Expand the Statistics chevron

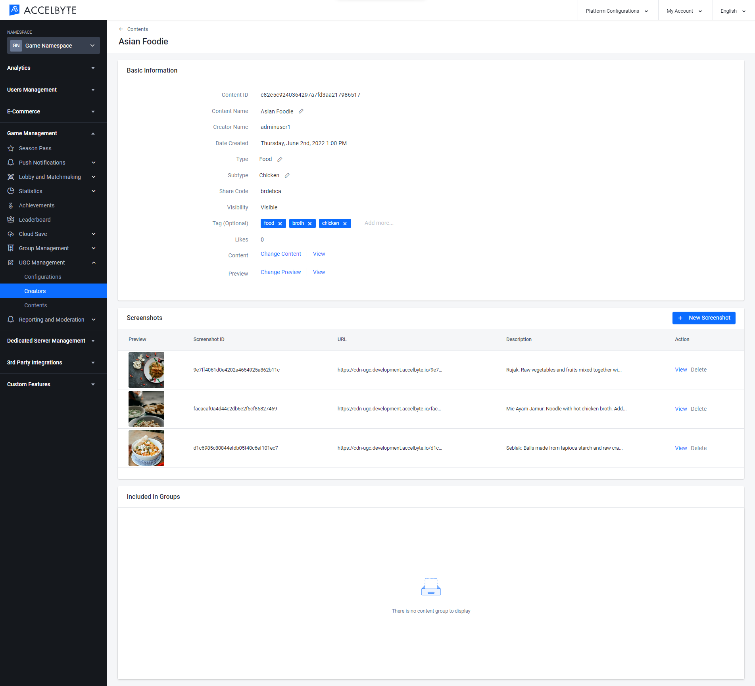[94, 191]
